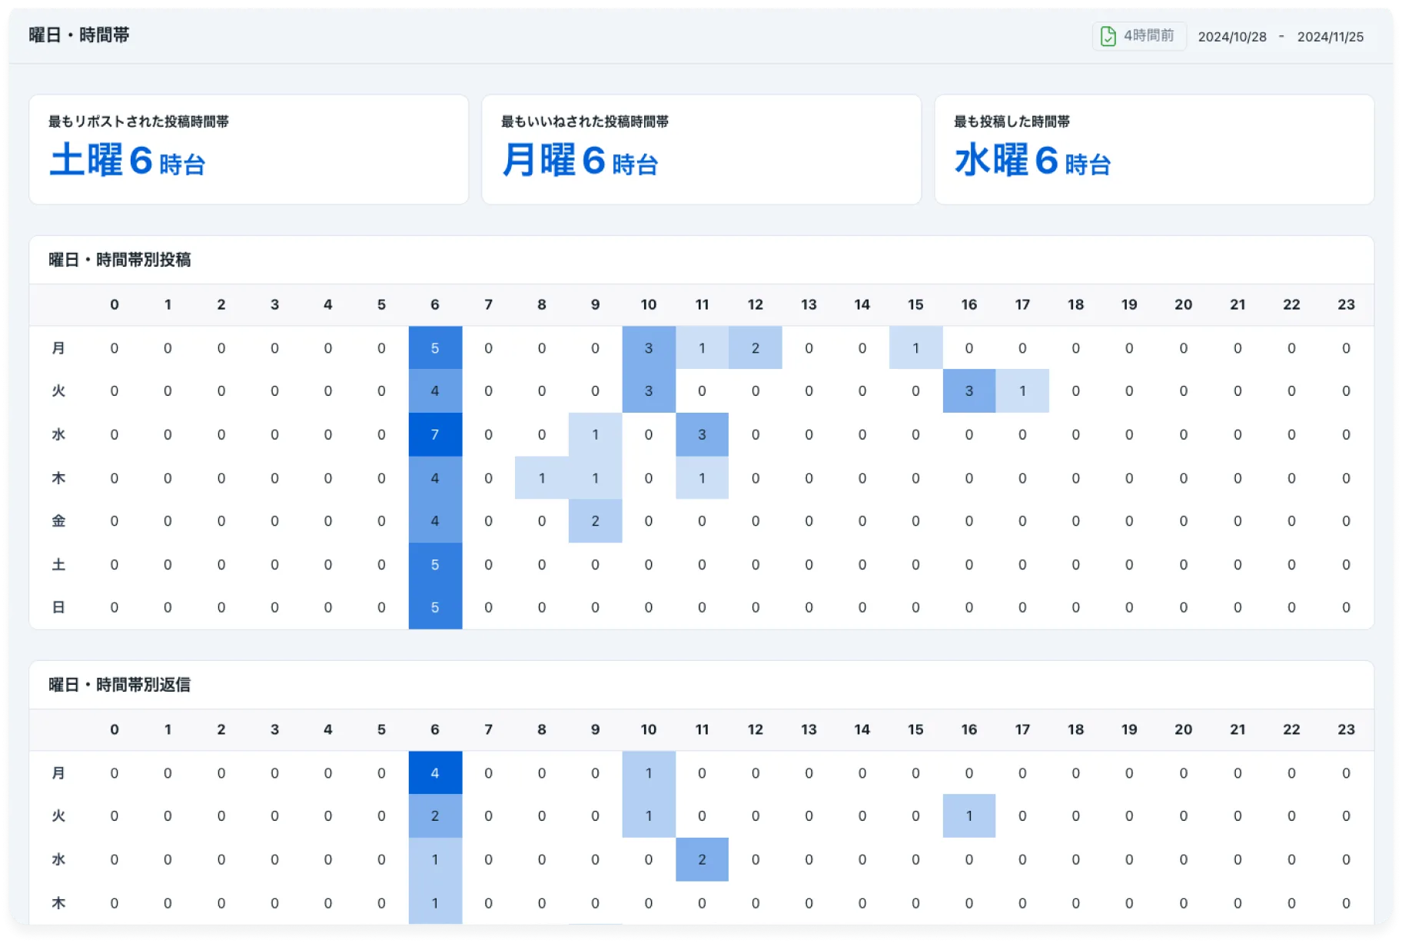Click hour 12 header in replies table
Viewport: 1402px width, 943px height.
click(x=756, y=730)
